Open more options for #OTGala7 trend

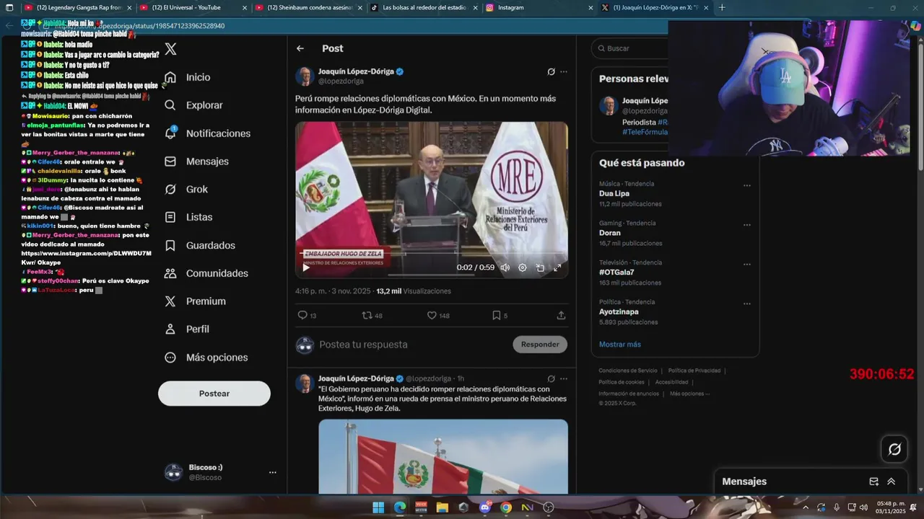[747, 265]
